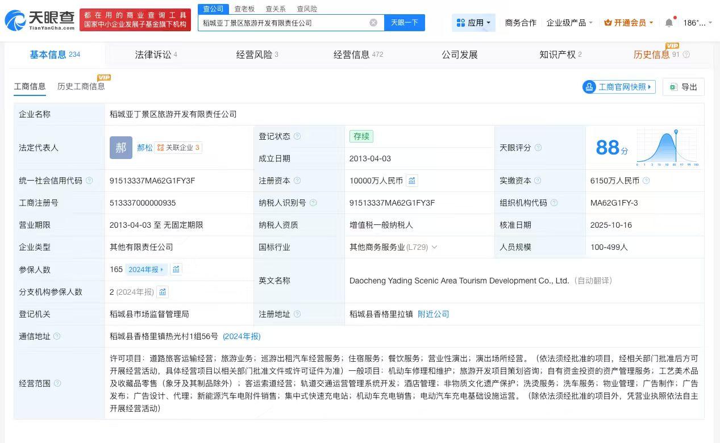Click 增值税一般纳税人 value
The image size is (720, 443).
click(381, 225)
